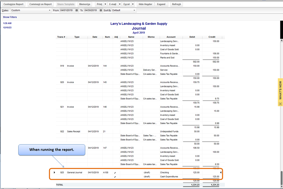Click the Undeposited Funds account
The image size is (283, 189).
[169, 132]
